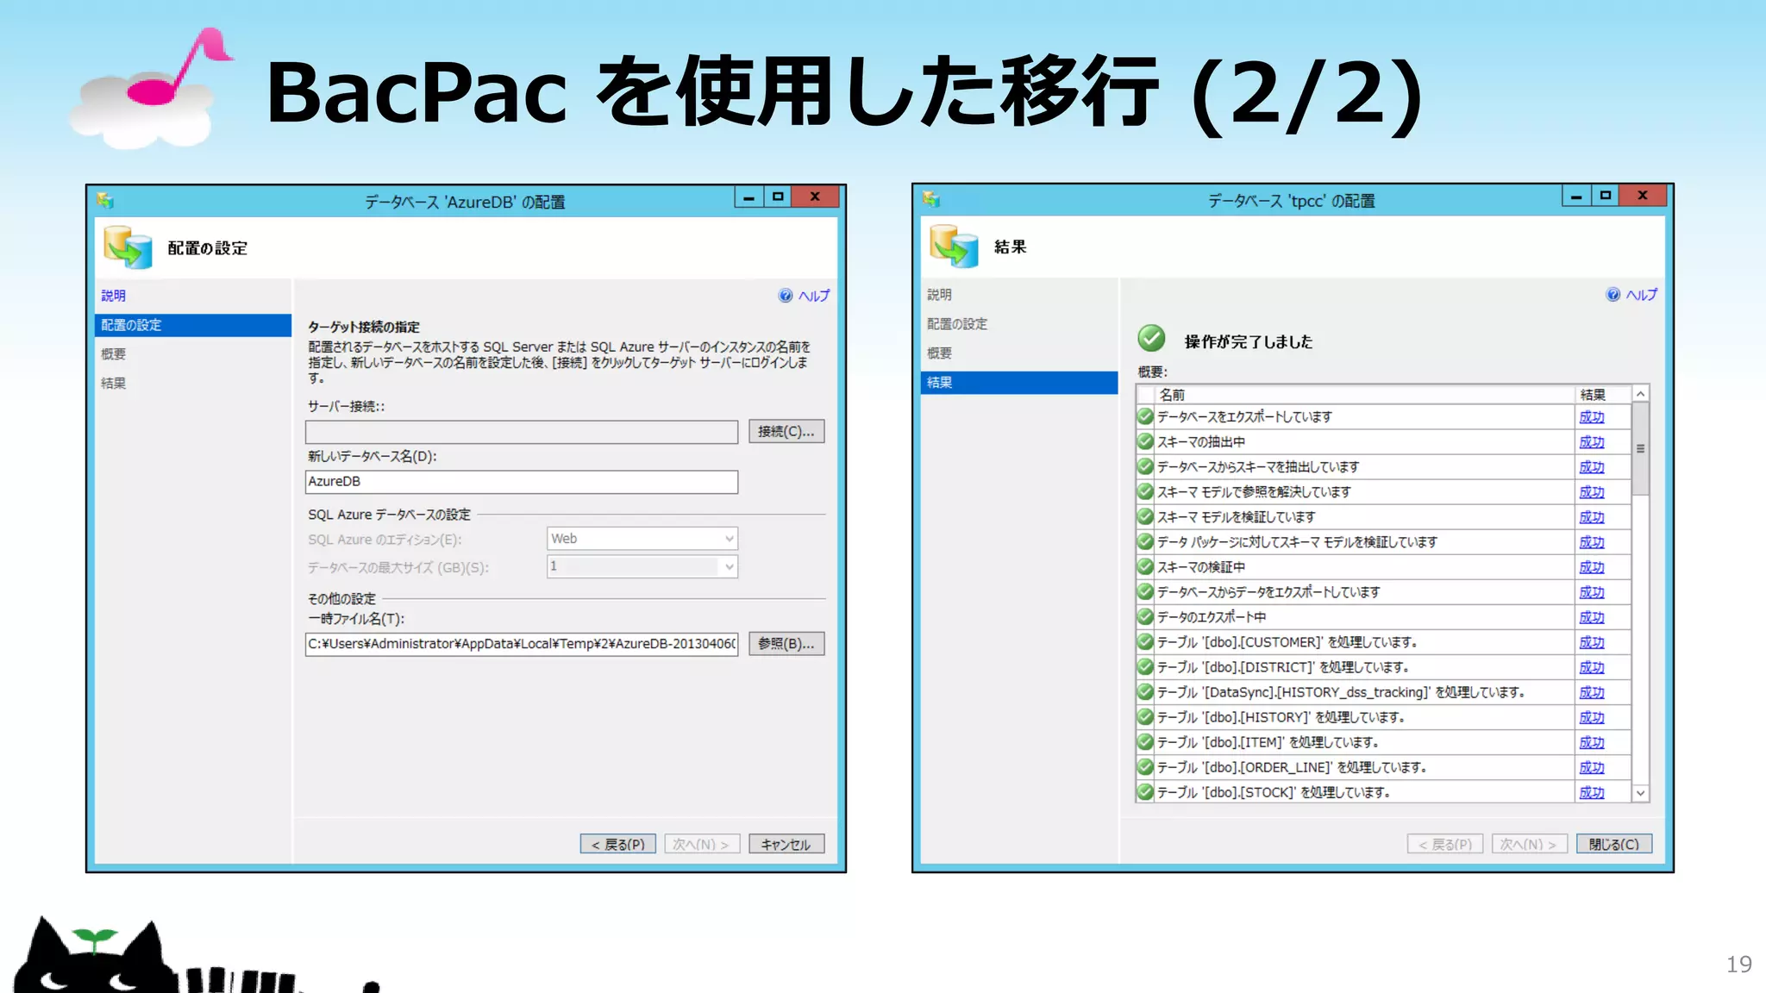1766x993 pixels.
Task: Click success icon of データベースをエクスポートしています row
Action: tap(1145, 417)
